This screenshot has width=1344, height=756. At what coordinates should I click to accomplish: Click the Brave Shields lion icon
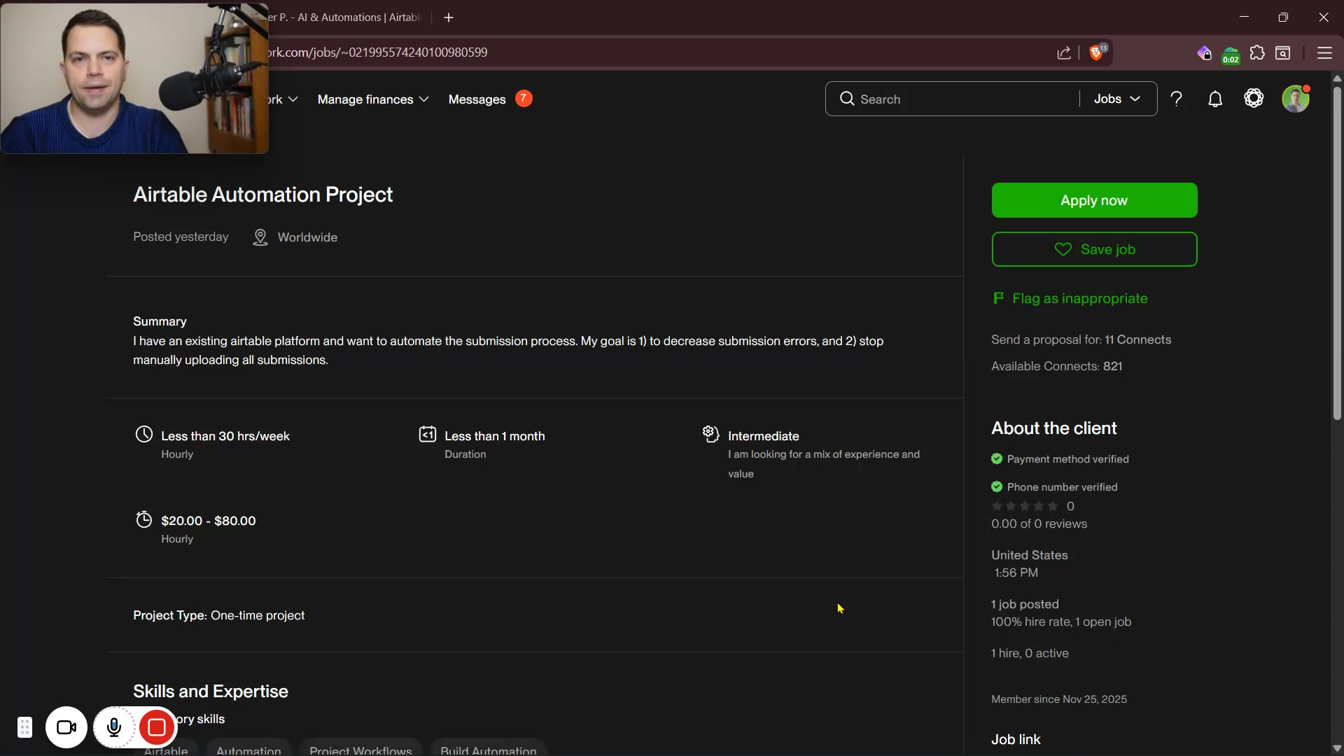(1097, 53)
